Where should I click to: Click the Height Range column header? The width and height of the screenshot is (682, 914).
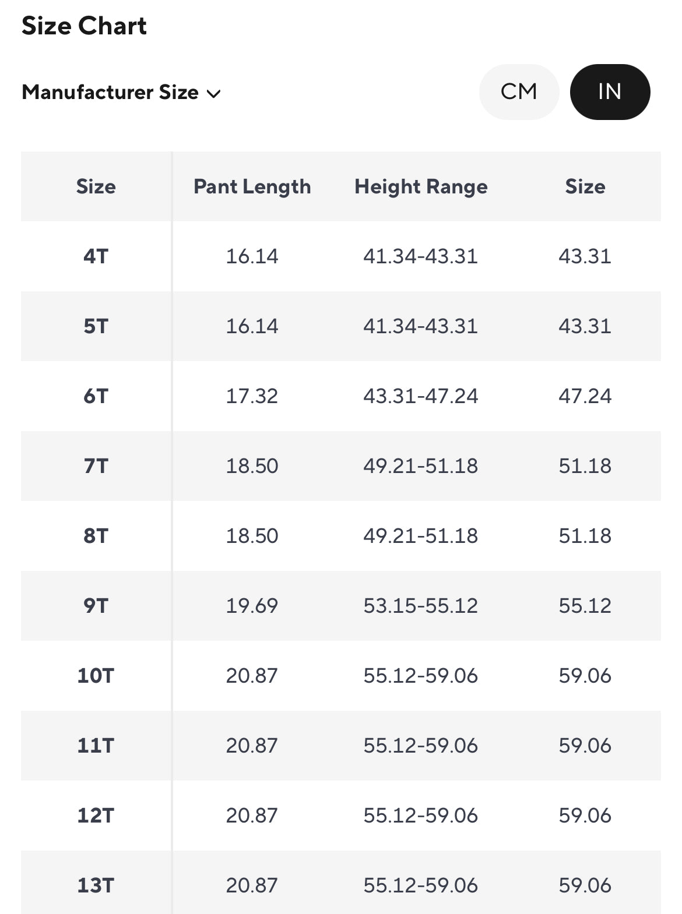[x=421, y=186]
